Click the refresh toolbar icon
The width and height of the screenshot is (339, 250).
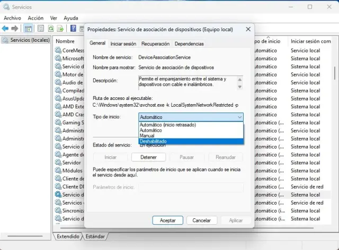pos(51,28)
